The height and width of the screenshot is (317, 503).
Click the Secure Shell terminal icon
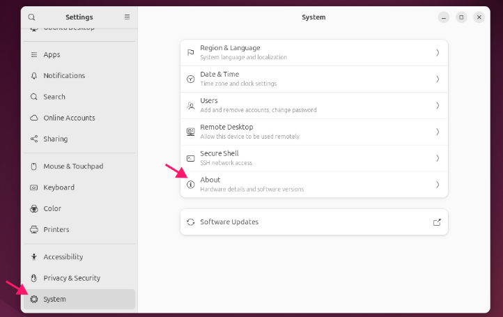pos(191,158)
